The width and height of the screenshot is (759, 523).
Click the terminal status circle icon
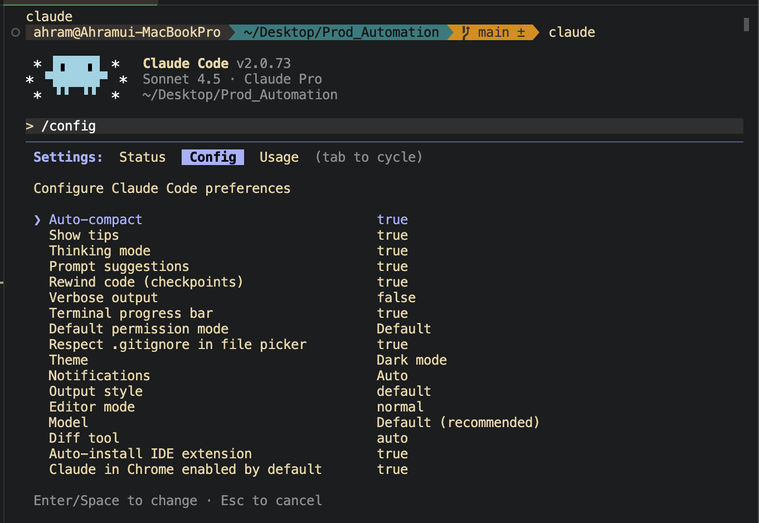point(16,32)
